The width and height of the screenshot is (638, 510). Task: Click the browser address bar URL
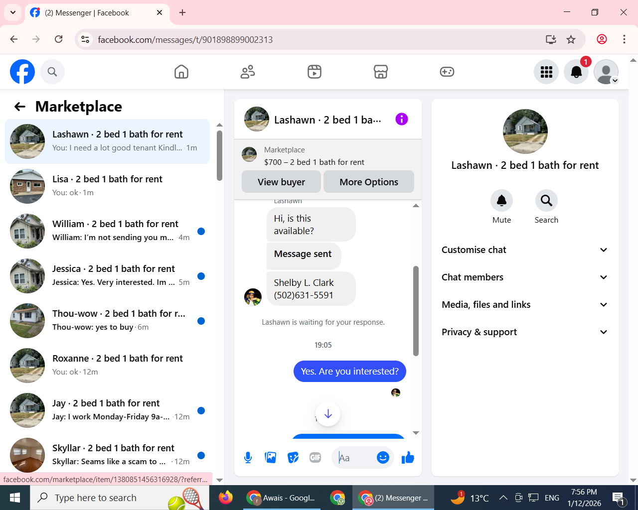click(185, 39)
